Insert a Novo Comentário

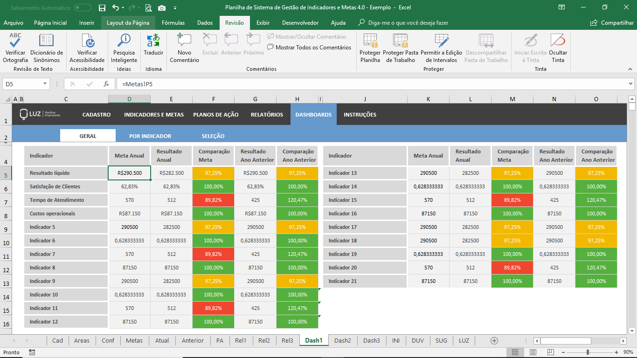click(x=184, y=48)
